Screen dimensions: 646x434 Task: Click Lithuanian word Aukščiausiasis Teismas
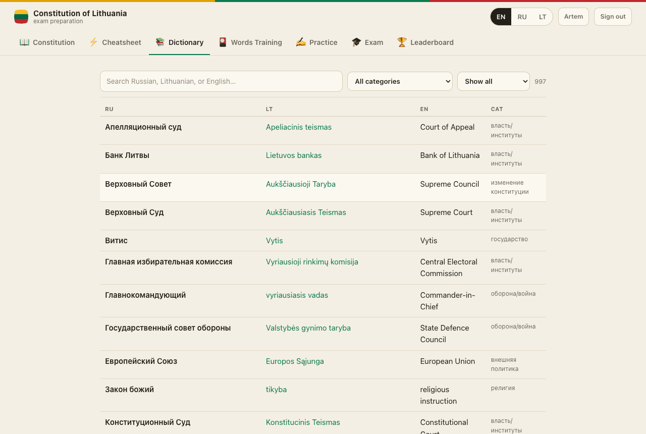[306, 212]
